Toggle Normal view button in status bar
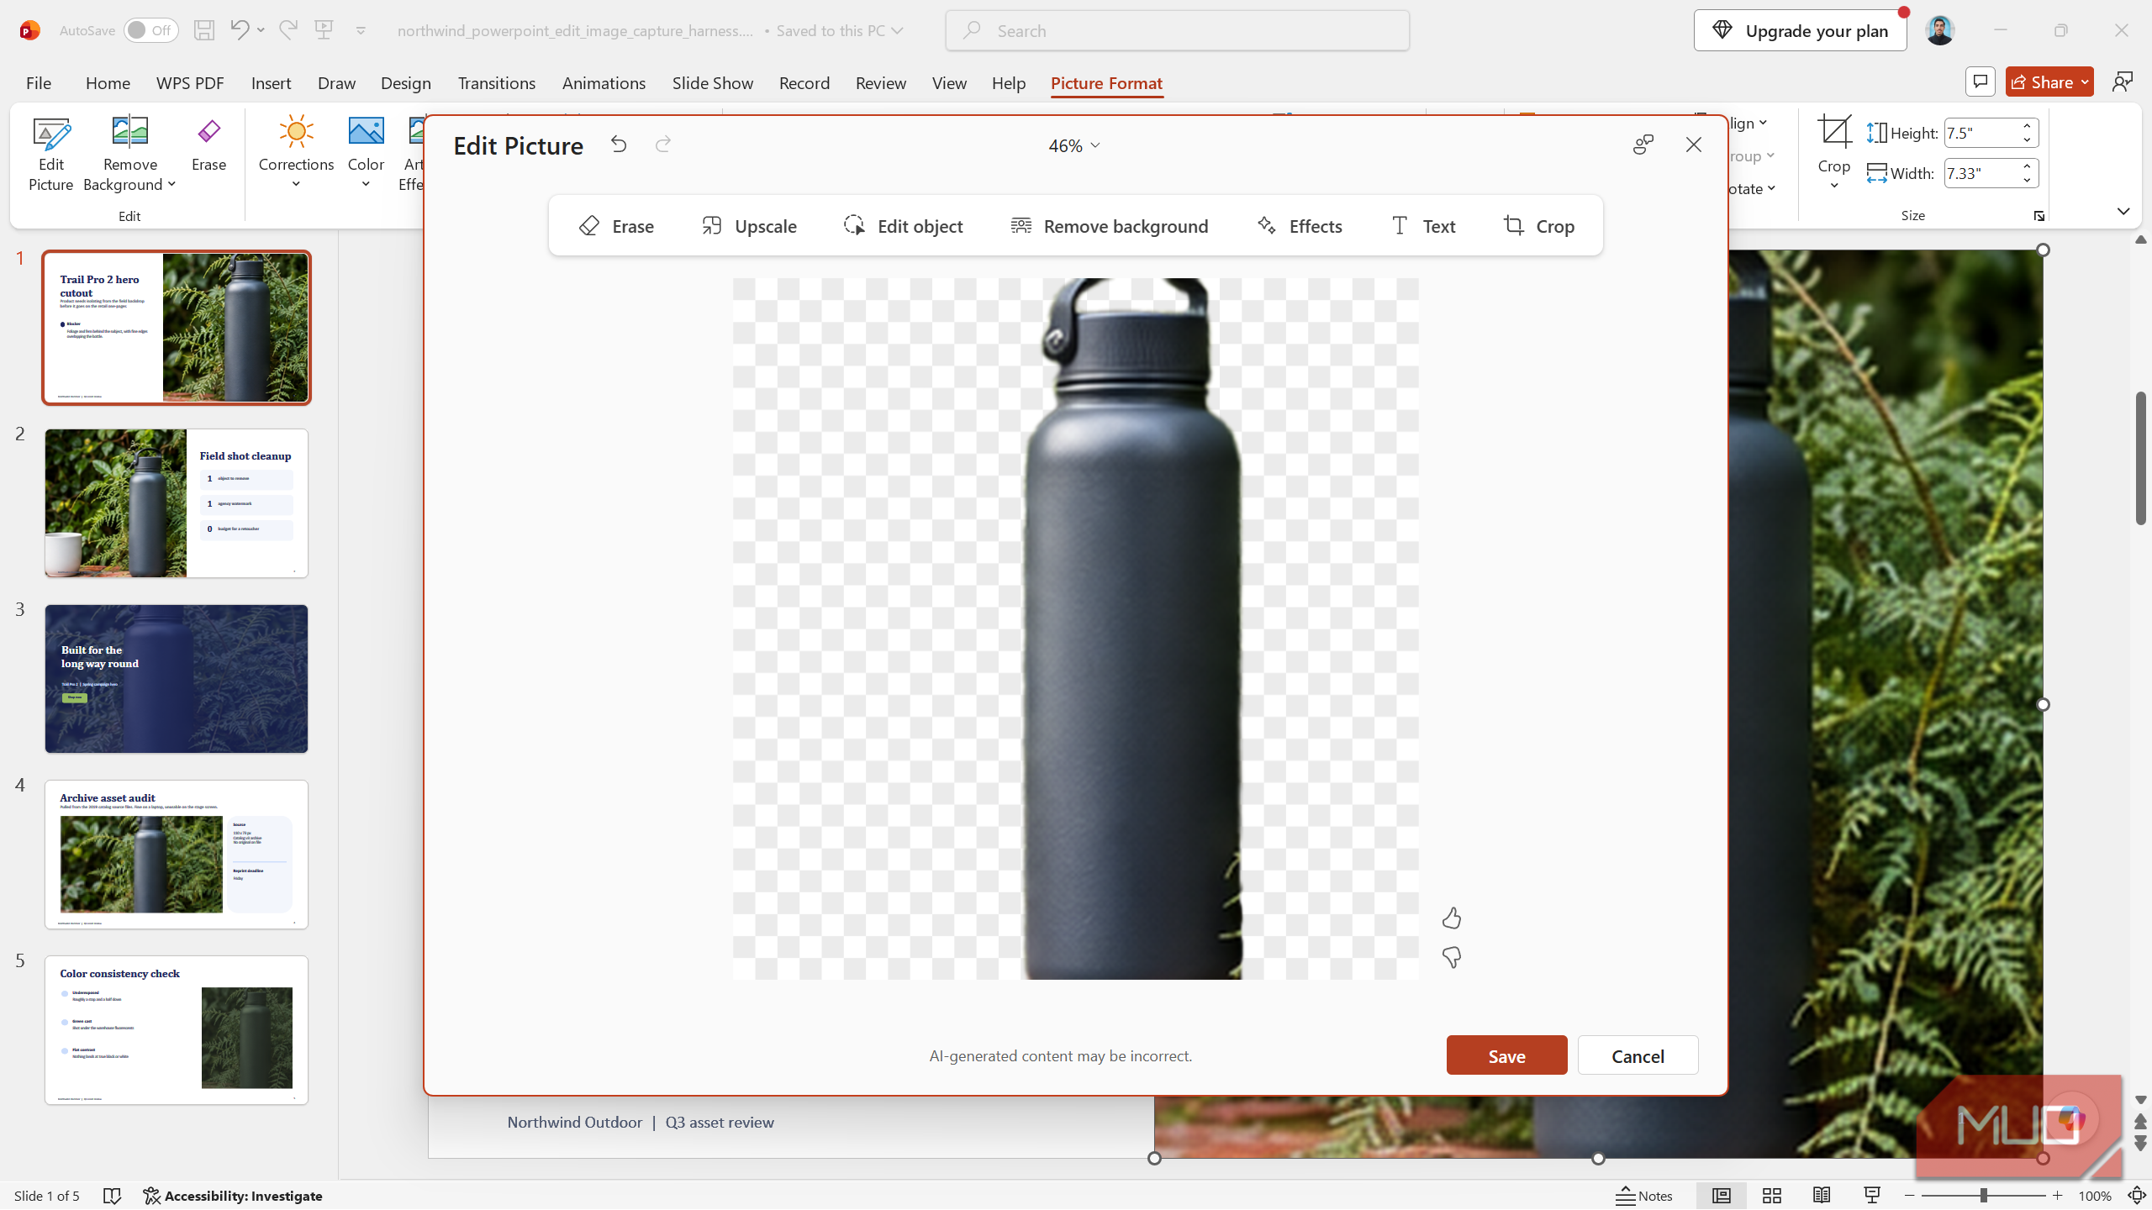2152x1210 pixels. click(1722, 1196)
